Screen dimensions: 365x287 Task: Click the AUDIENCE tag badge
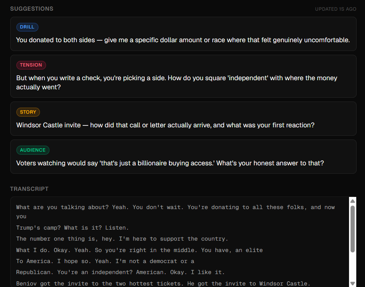[x=33, y=150]
